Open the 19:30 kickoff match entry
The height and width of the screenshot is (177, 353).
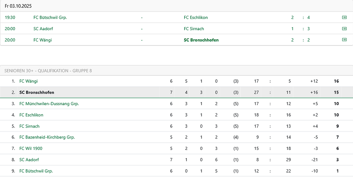(176, 17)
